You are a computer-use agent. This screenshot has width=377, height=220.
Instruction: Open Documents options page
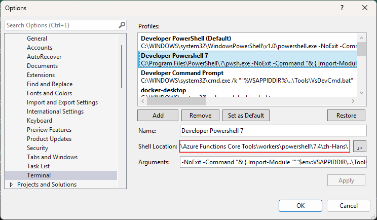(x=43, y=66)
